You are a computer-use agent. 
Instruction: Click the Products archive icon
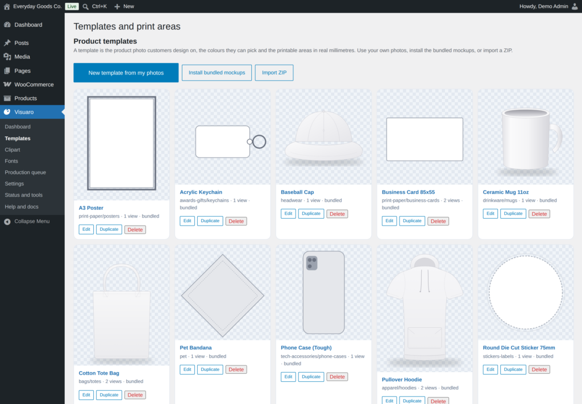point(7,98)
